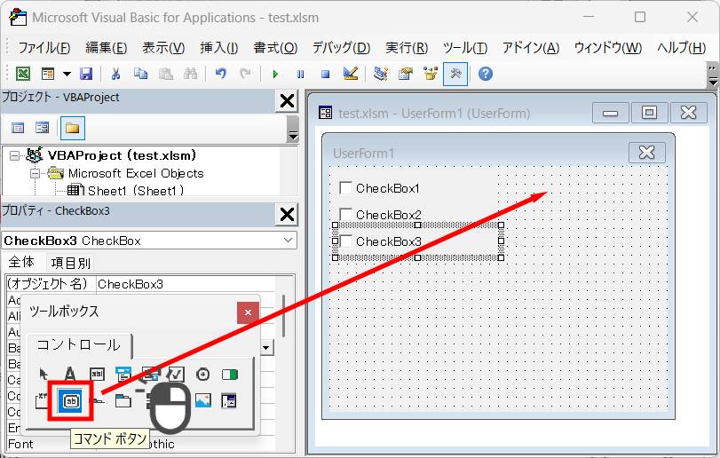This screenshot has width=720, height=458.
Task: Click View Code icon in project panel
Action: click(18, 128)
